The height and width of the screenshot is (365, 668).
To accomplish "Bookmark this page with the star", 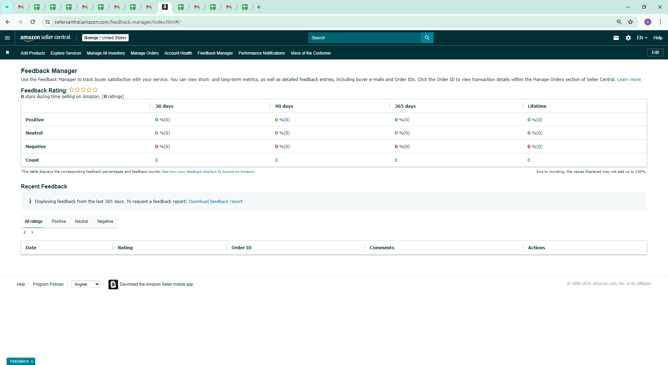I will [630, 22].
